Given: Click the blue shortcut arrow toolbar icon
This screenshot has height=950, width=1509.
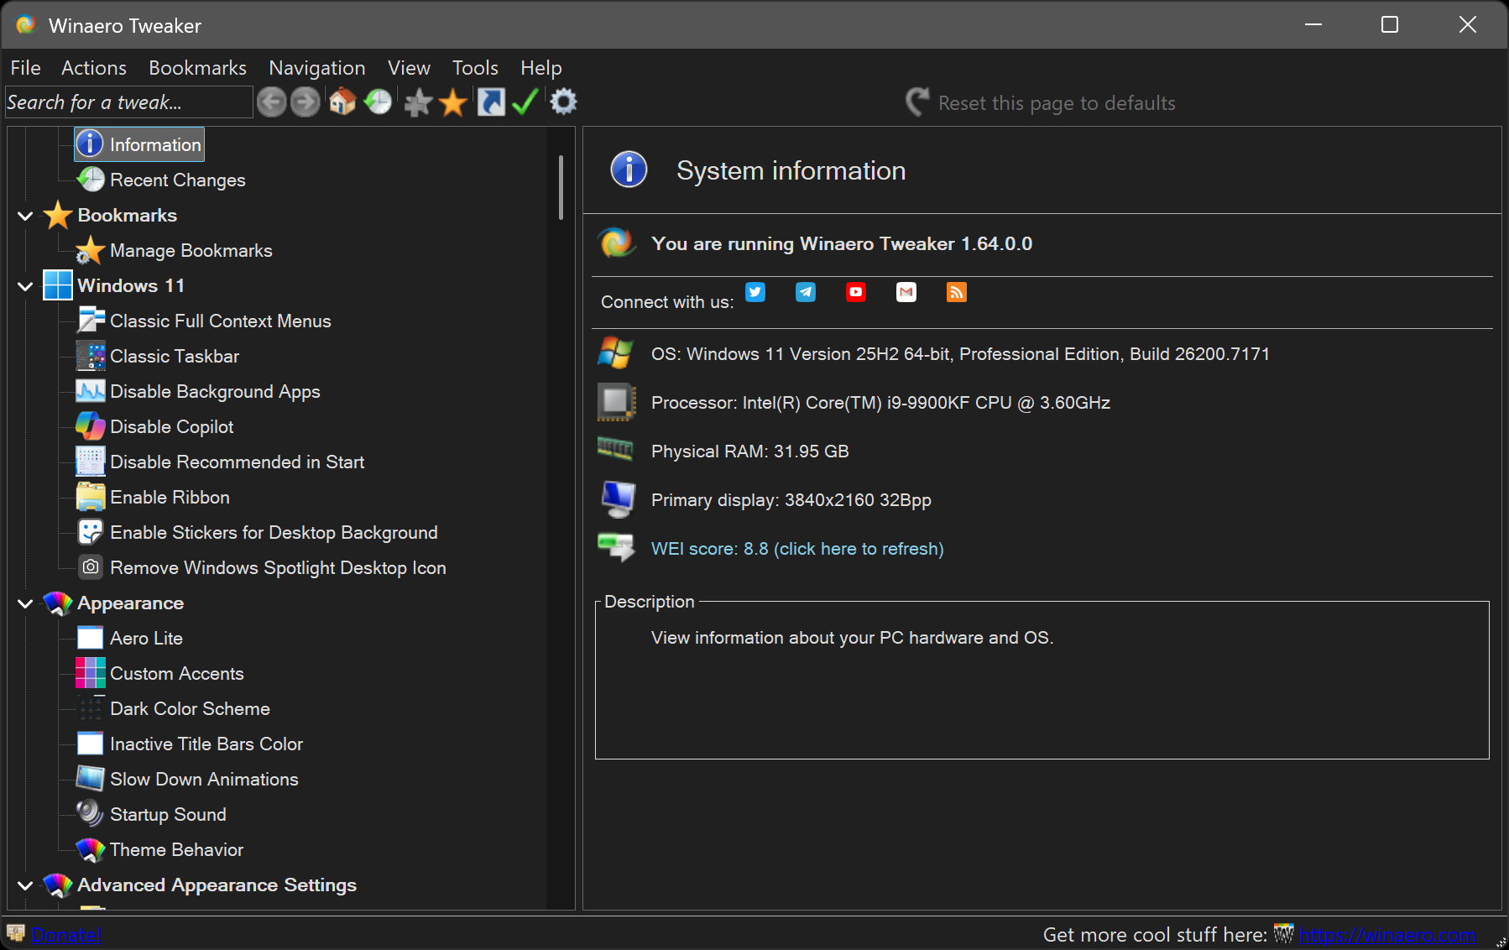Looking at the screenshot, I should tap(491, 102).
